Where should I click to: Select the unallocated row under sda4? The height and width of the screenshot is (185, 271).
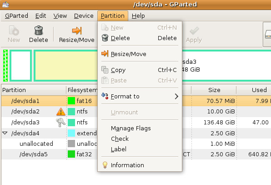click(x=136, y=144)
